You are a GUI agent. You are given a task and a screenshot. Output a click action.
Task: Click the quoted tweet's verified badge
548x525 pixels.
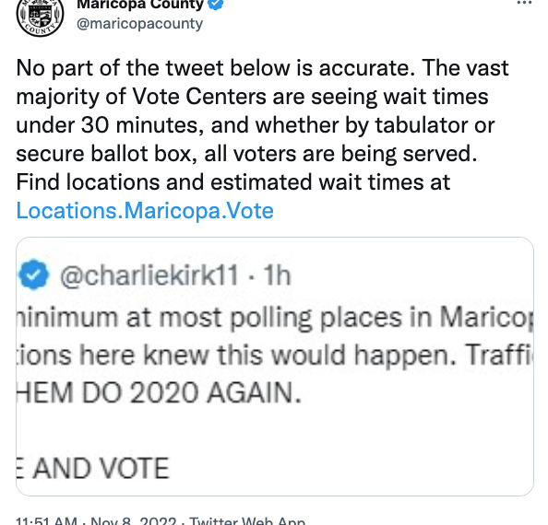coord(33,274)
